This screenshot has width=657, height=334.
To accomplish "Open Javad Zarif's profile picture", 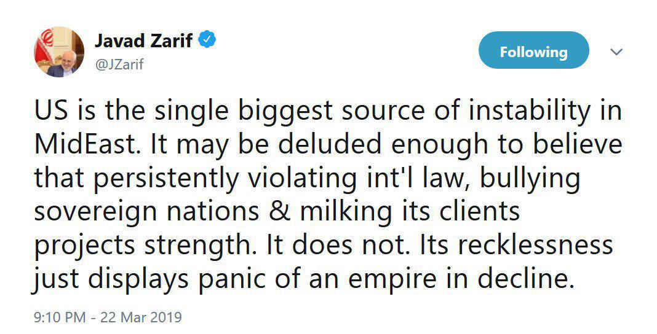I will click(59, 52).
